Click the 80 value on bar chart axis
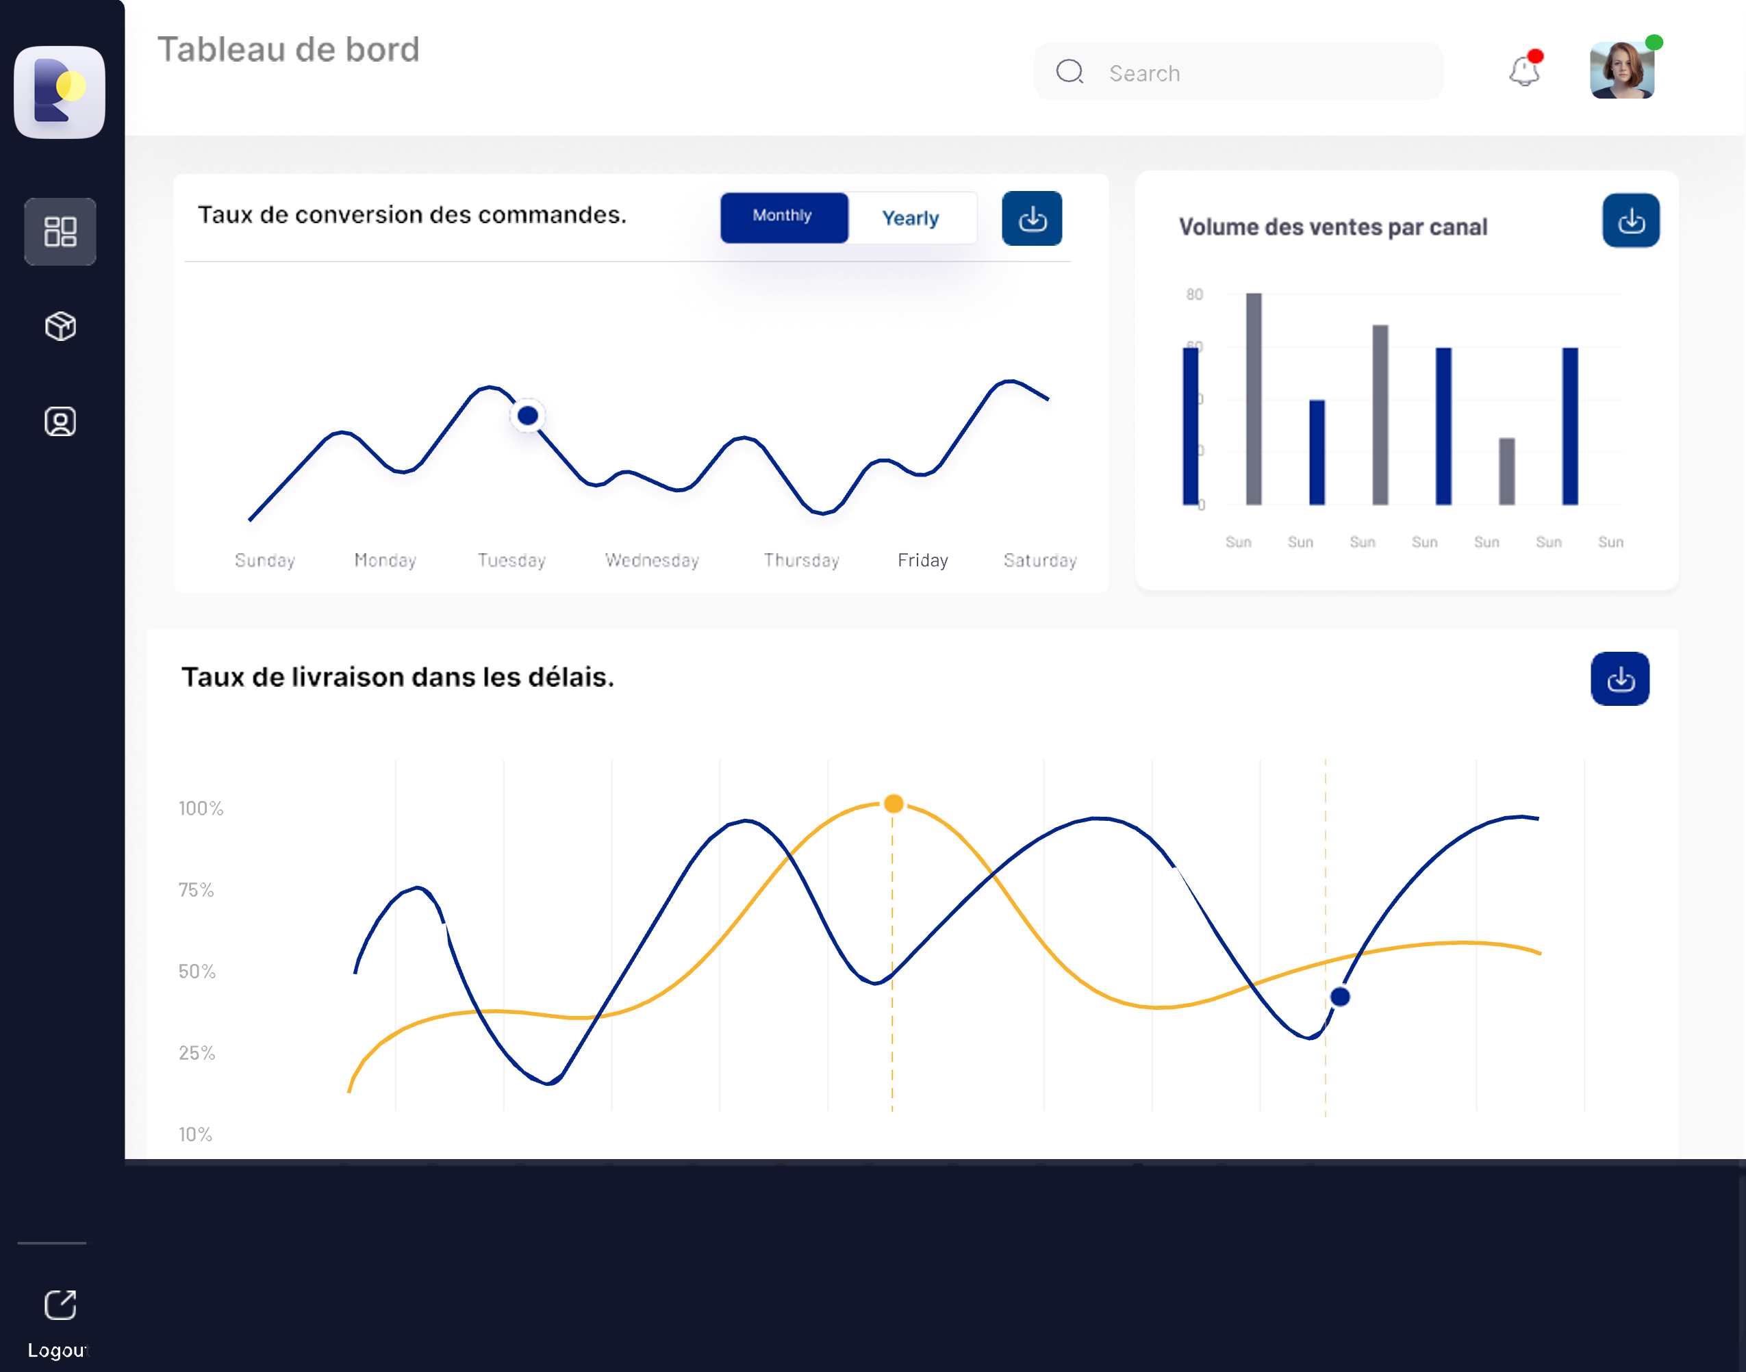Screen dimensions: 1746x1372 point(1194,294)
